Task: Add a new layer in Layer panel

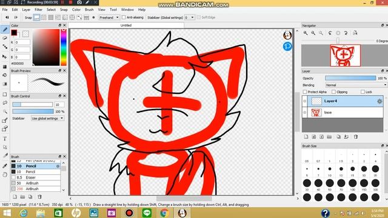Action: (306, 137)
